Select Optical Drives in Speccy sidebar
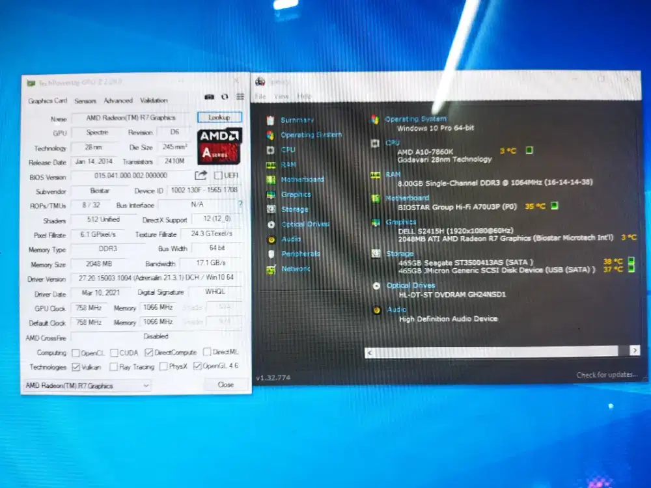The width and height of the screenshot is (651, 488). (x=305, y=224)
